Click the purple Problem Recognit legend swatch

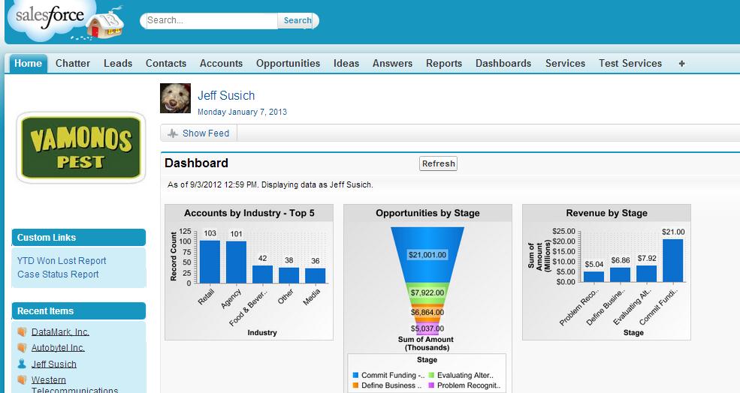(431, 385)
